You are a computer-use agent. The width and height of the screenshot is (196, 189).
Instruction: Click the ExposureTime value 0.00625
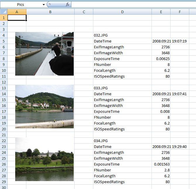click(x=161, y=59)
